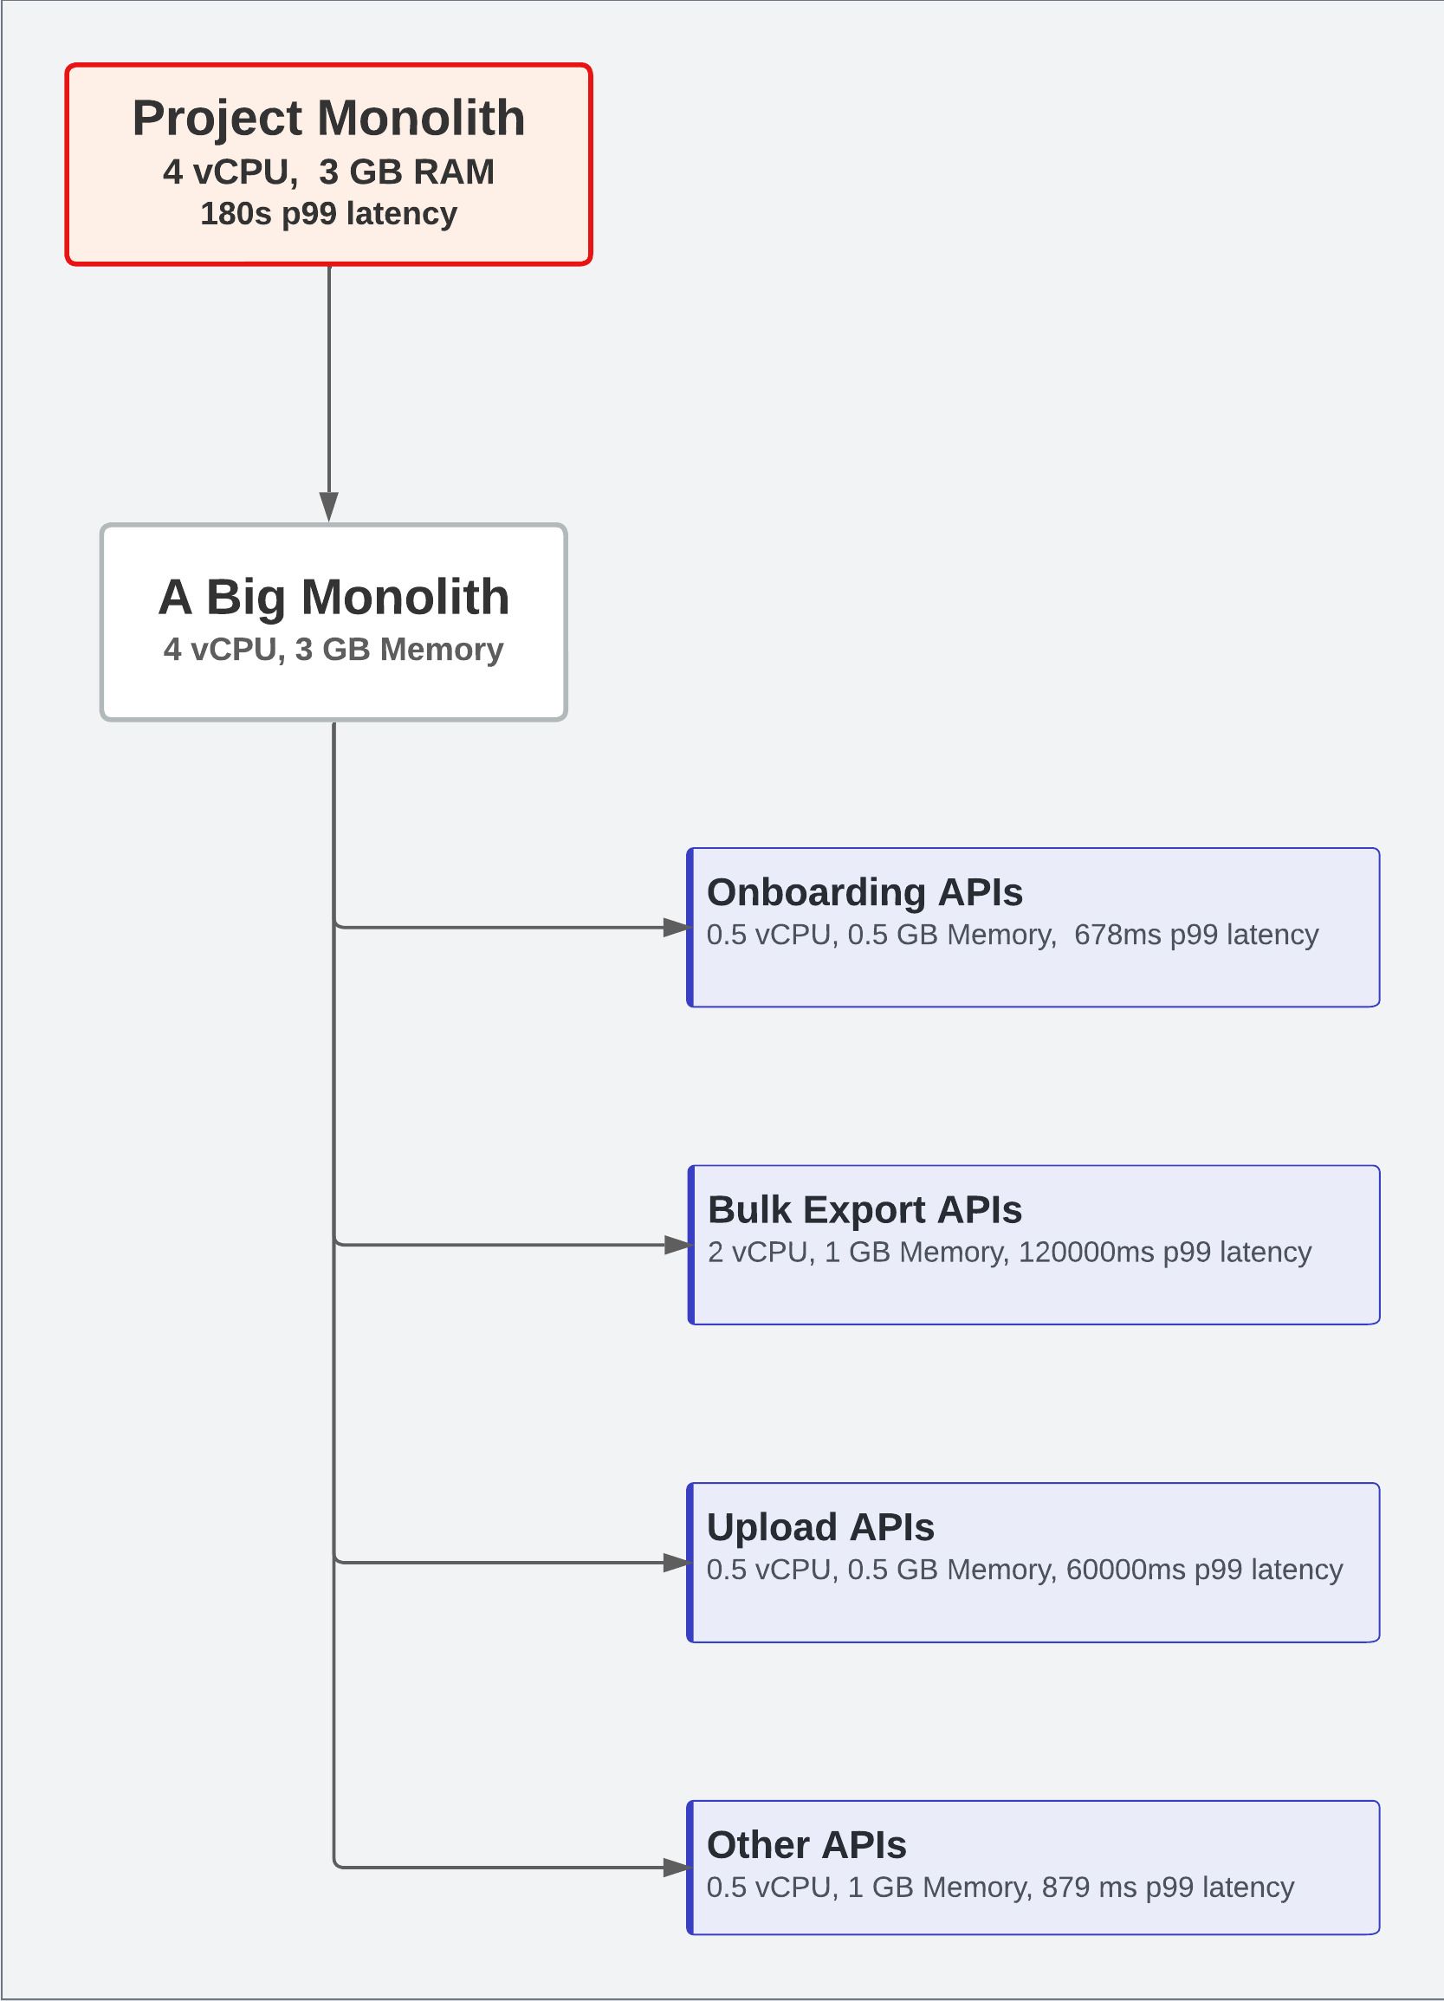Click the Project Monolith title text
The height and width of the screenshot is (2001, 1444).
pos(328,118)
